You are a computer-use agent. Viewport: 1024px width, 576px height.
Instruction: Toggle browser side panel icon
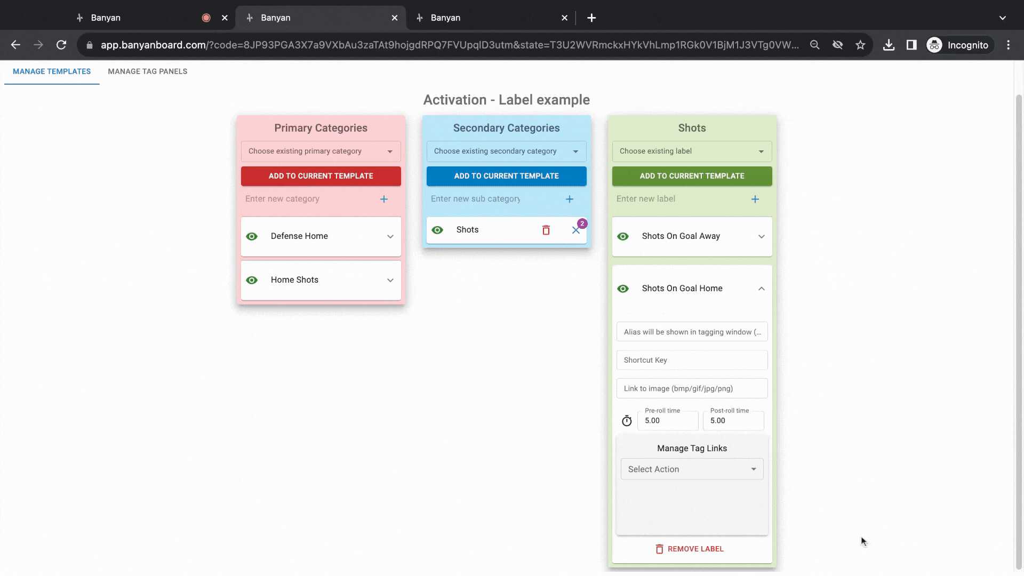click(911, 45)
